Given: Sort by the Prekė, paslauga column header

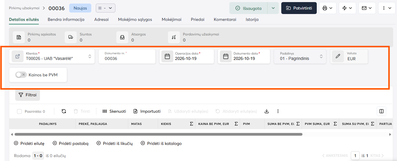Looking at the screenshot, I should coord(93,124).
